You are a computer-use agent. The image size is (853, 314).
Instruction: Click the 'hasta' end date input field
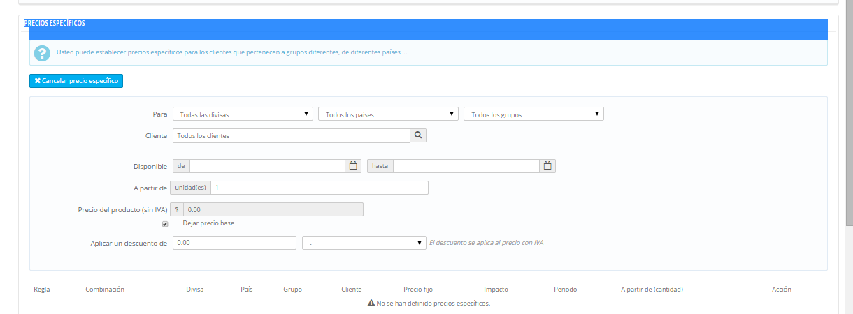466,166
